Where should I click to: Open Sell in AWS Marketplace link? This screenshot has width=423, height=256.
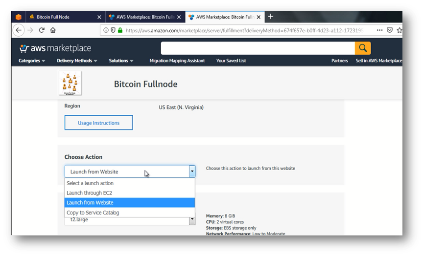379,61
